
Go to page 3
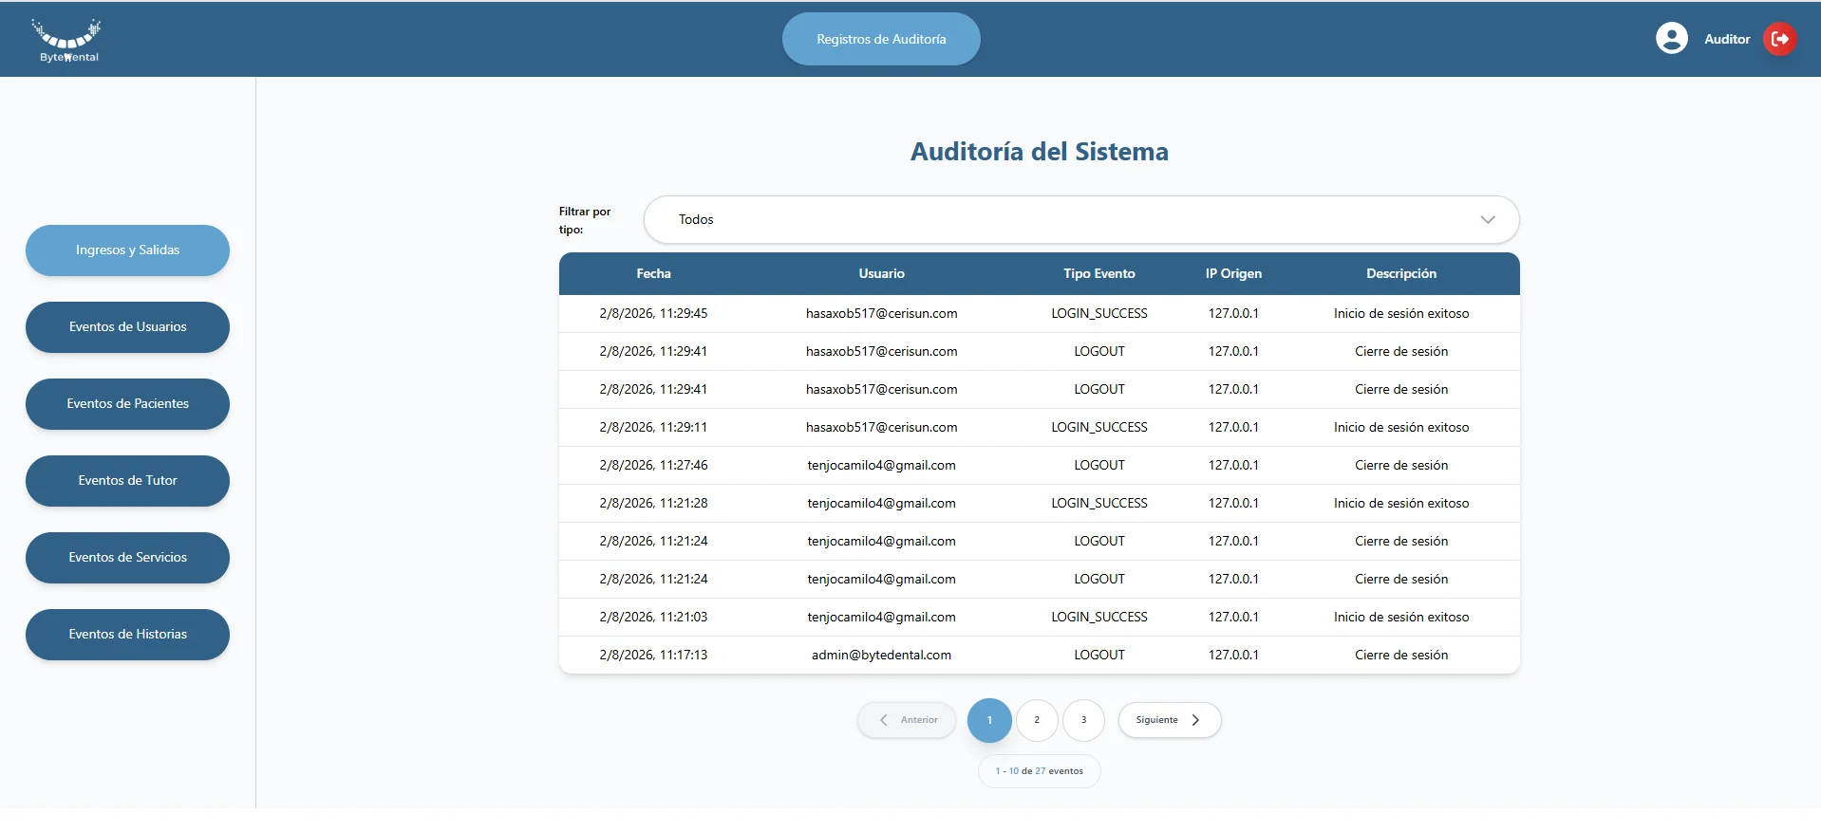point(1083,720)
